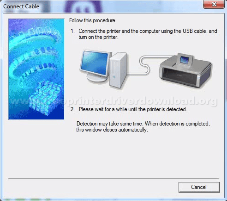227x201 pixels.
Task: Click the pixel cube in blue banner
Action: tap(44, 98)
